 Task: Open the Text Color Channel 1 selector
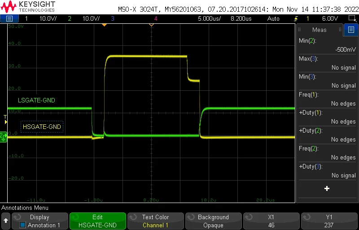click(x=155, y=221)
